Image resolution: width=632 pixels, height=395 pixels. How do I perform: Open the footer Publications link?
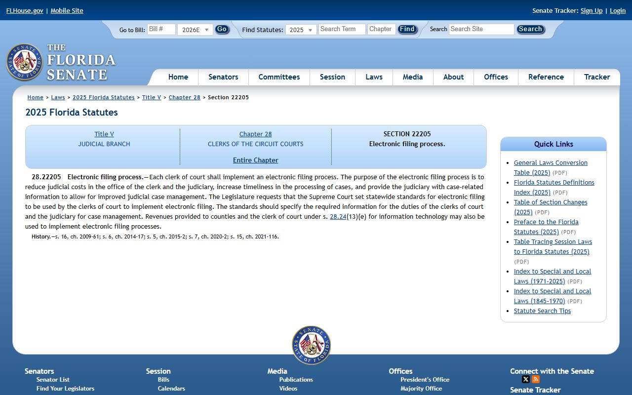[x=296, y=379]
